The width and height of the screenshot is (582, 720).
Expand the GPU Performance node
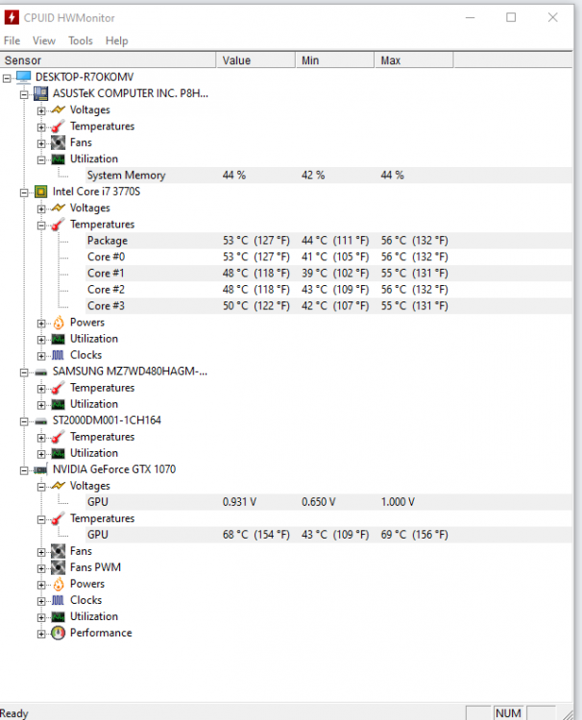(41, 635)
